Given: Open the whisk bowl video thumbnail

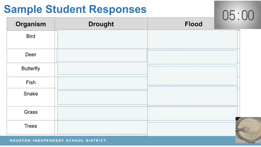Looking at the screenshot, I should click(x=248, y=130).
